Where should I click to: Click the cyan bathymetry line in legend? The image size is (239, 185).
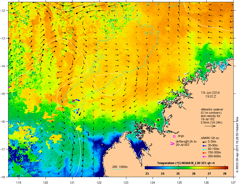(x=118, y=169)
